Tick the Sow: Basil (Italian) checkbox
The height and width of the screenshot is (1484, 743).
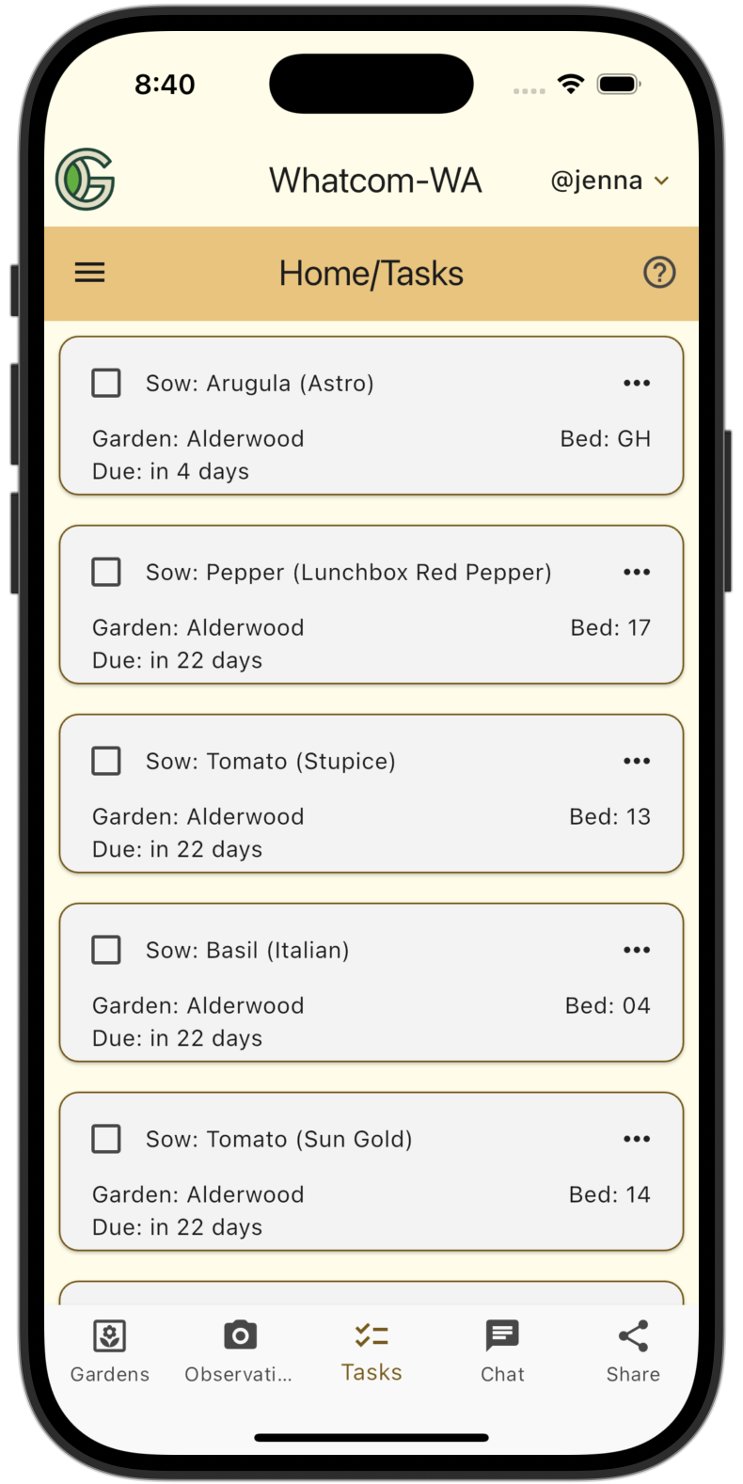click(x=106, y=950)
